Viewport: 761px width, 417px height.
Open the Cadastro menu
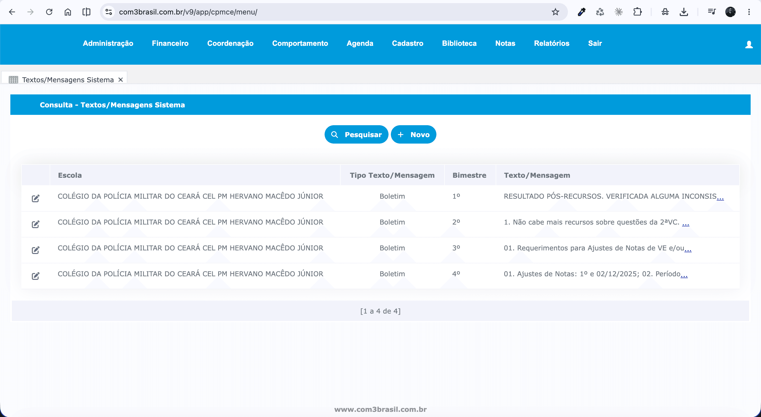(x=408, y=43)
